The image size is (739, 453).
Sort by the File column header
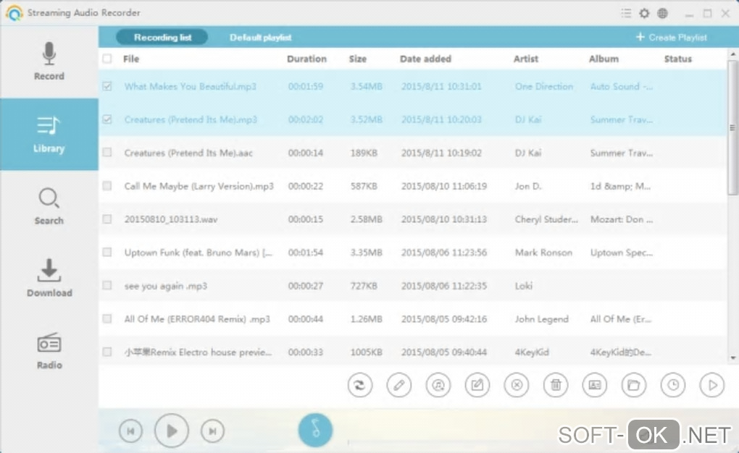(x=131, y=59)
